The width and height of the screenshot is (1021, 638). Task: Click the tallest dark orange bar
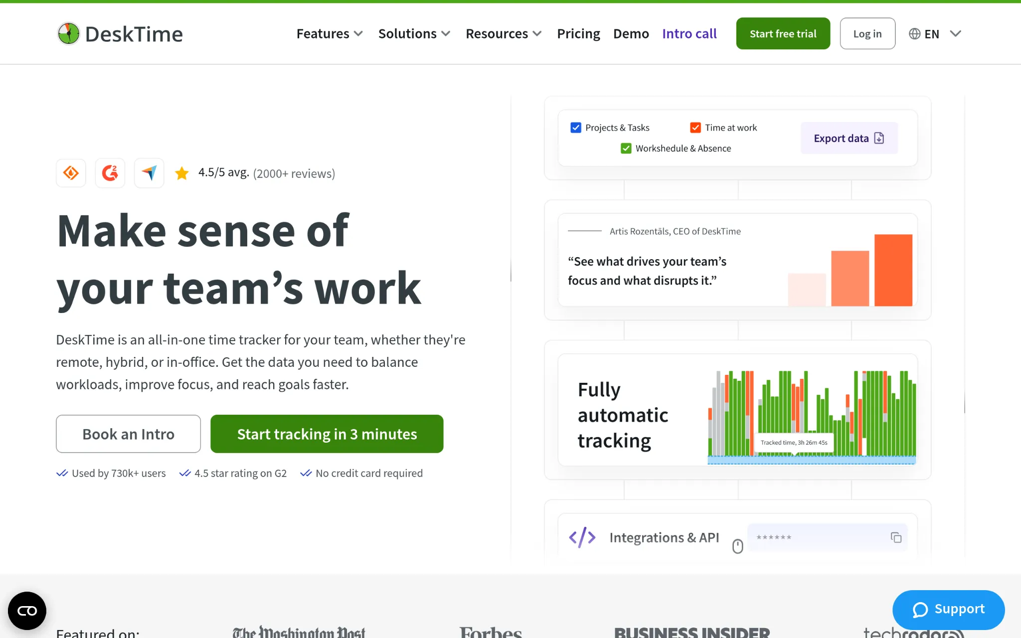(893, 270)
